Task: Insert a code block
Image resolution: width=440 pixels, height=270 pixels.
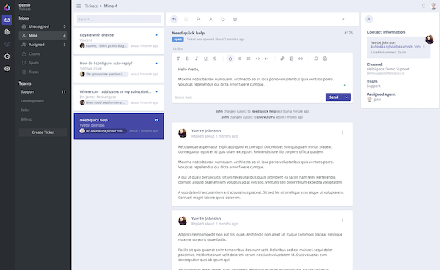Action: pos(257,59)
